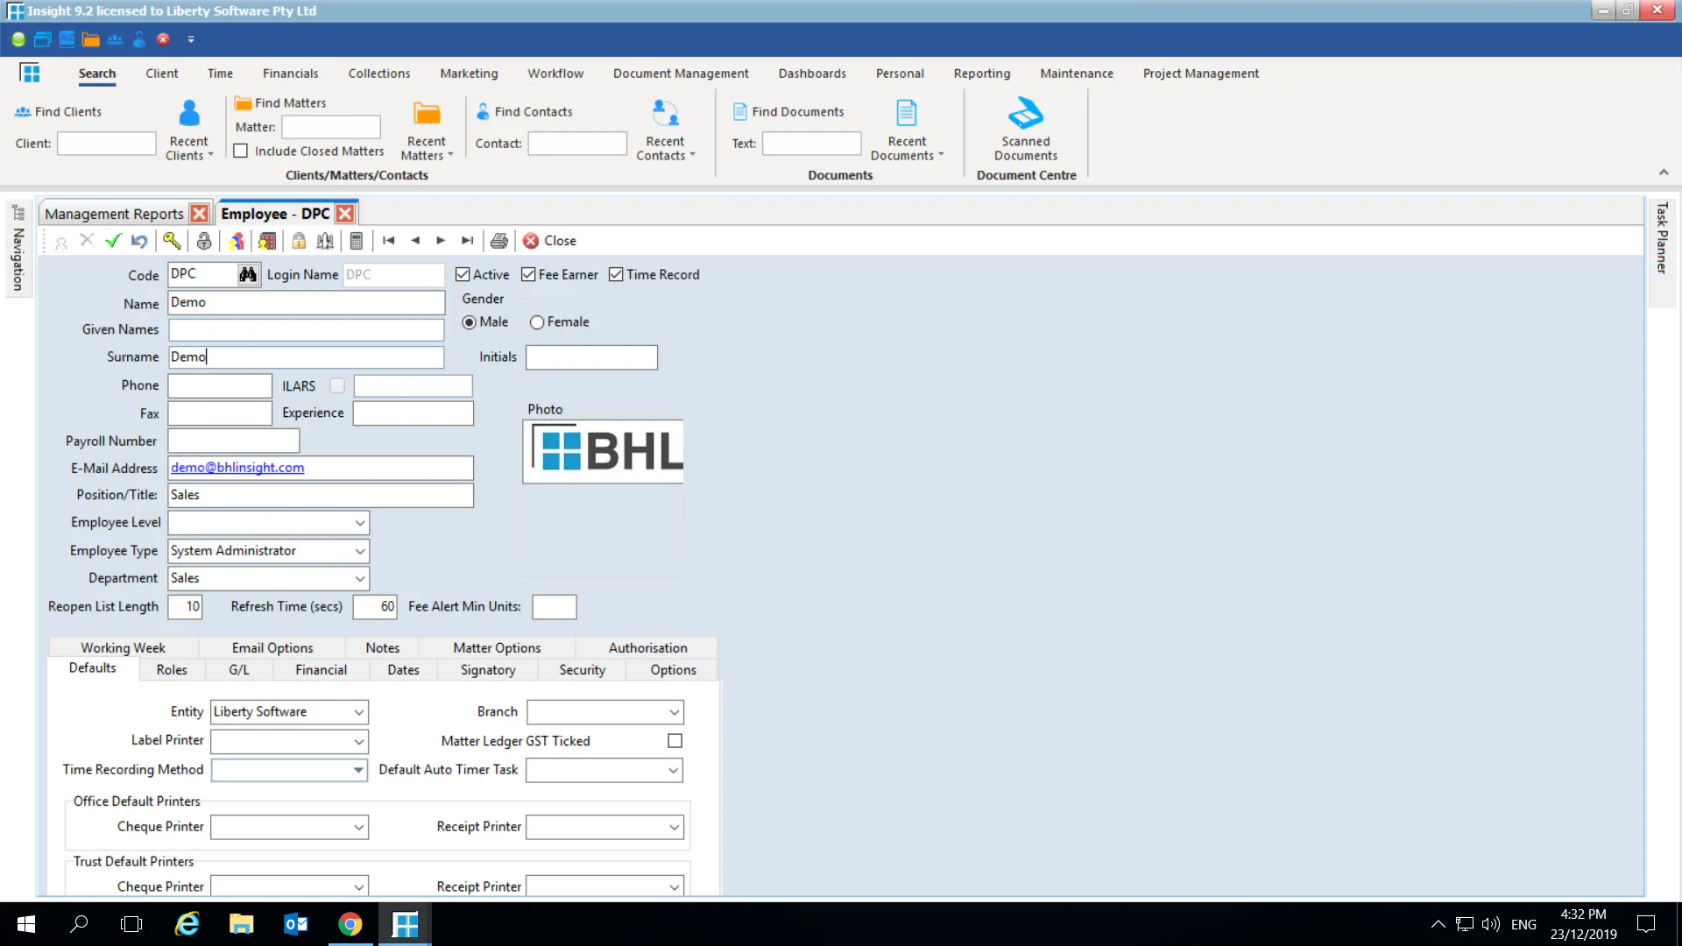
Task: Save the employee record with the green checkmark
Action: point(113,240)
